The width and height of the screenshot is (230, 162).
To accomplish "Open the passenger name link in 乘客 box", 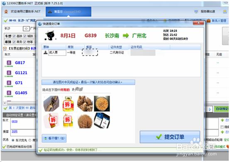I will click(15, 131).
